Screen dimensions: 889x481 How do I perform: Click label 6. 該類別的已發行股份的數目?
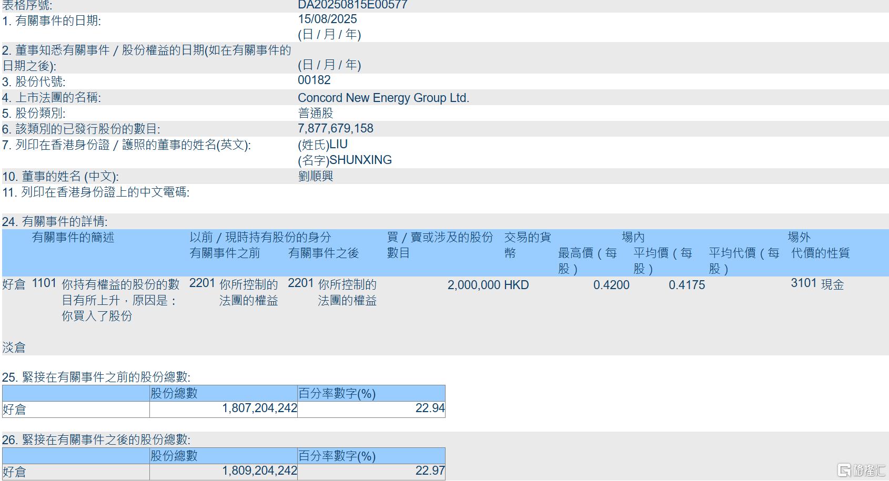81,129
